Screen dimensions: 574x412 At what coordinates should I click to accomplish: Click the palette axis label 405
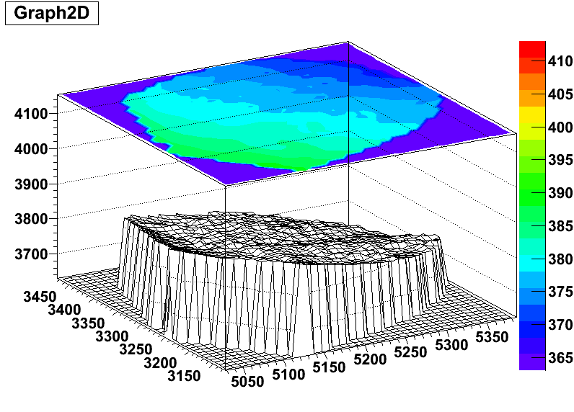pyautogui.click(x=560, y=94)
